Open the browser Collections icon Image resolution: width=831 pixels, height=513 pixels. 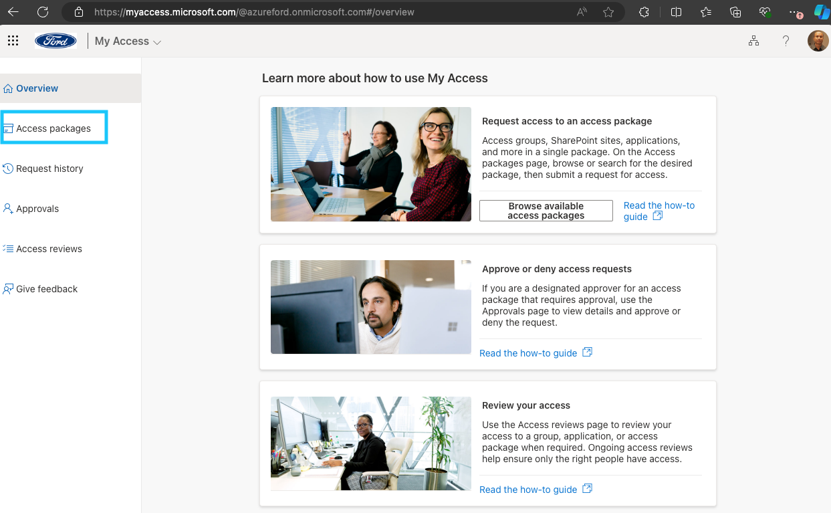pos(735,12)
